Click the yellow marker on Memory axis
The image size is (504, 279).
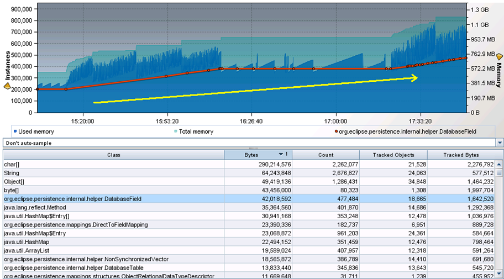[499, 57]
